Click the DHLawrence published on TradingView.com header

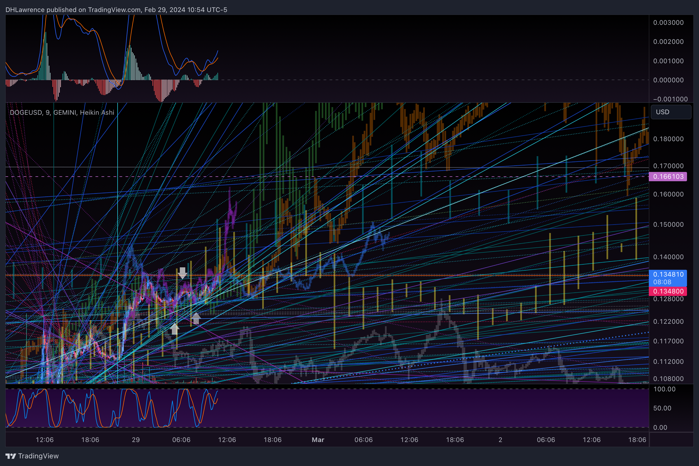click(x=116, y=10)
